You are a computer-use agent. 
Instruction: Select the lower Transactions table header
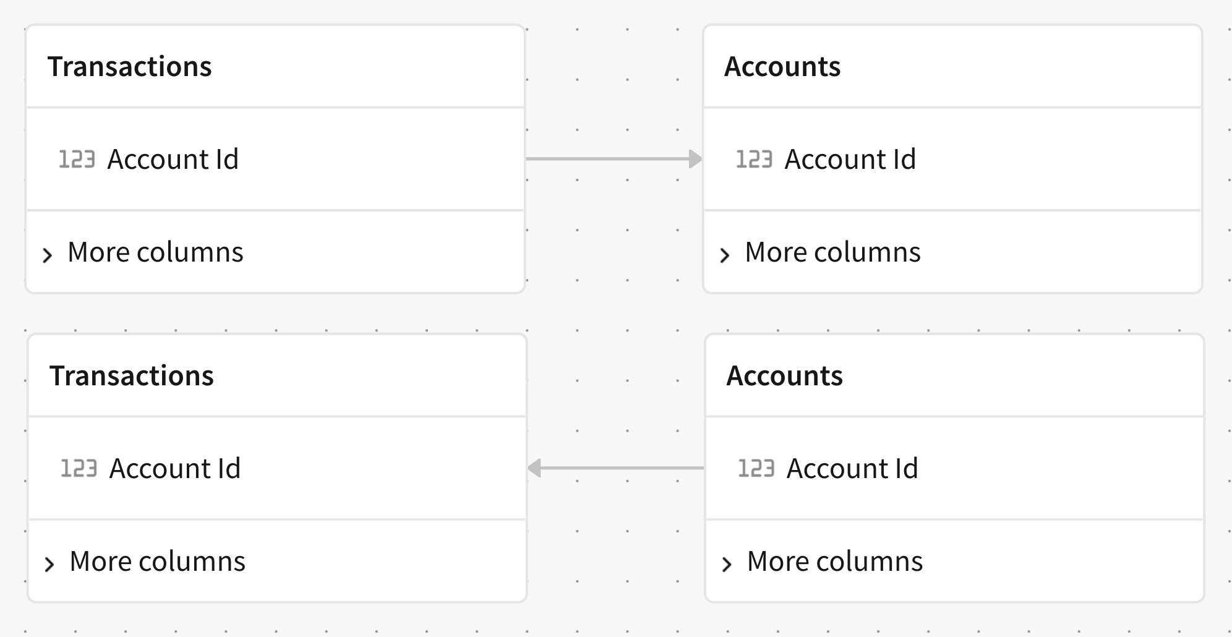pyautogui.click(x=132, y=376)
